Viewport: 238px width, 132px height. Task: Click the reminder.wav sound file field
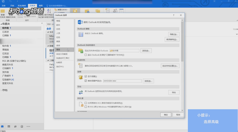[x=122, y=81]
